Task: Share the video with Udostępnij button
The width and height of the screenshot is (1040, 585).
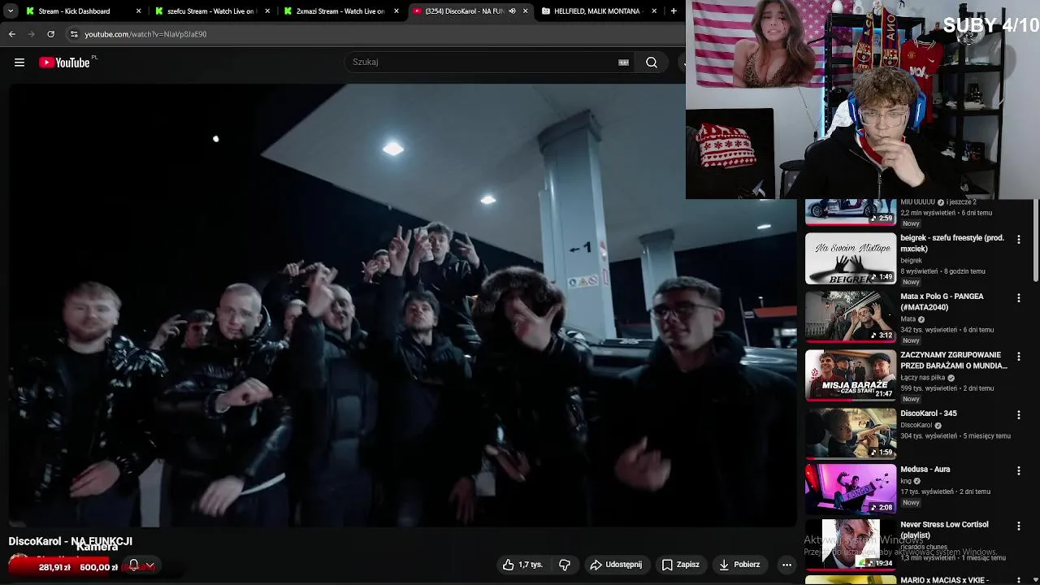Action: [x=616, y=565]
